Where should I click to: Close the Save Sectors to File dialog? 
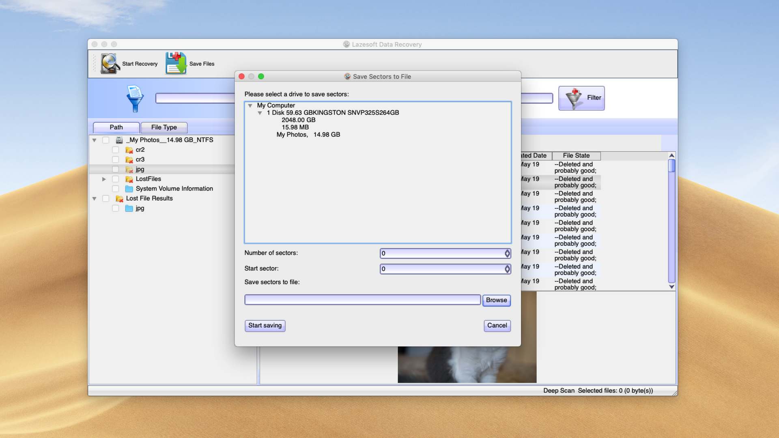(x=242, y=76)
